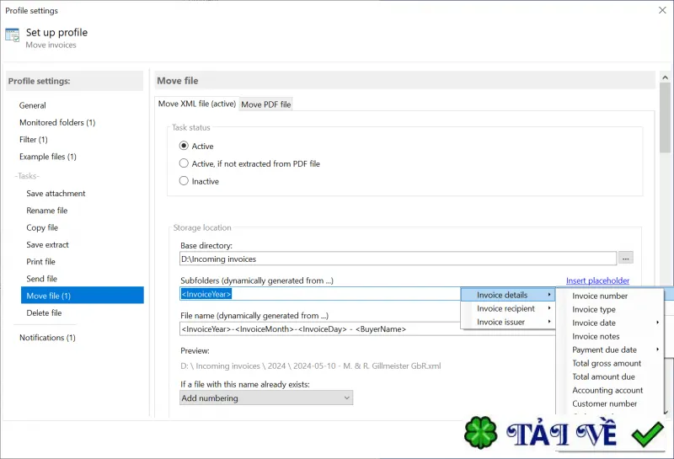The height and width of the screenshot is (459, 674).
Task: Select Send file task
Action: click(41, 279)
